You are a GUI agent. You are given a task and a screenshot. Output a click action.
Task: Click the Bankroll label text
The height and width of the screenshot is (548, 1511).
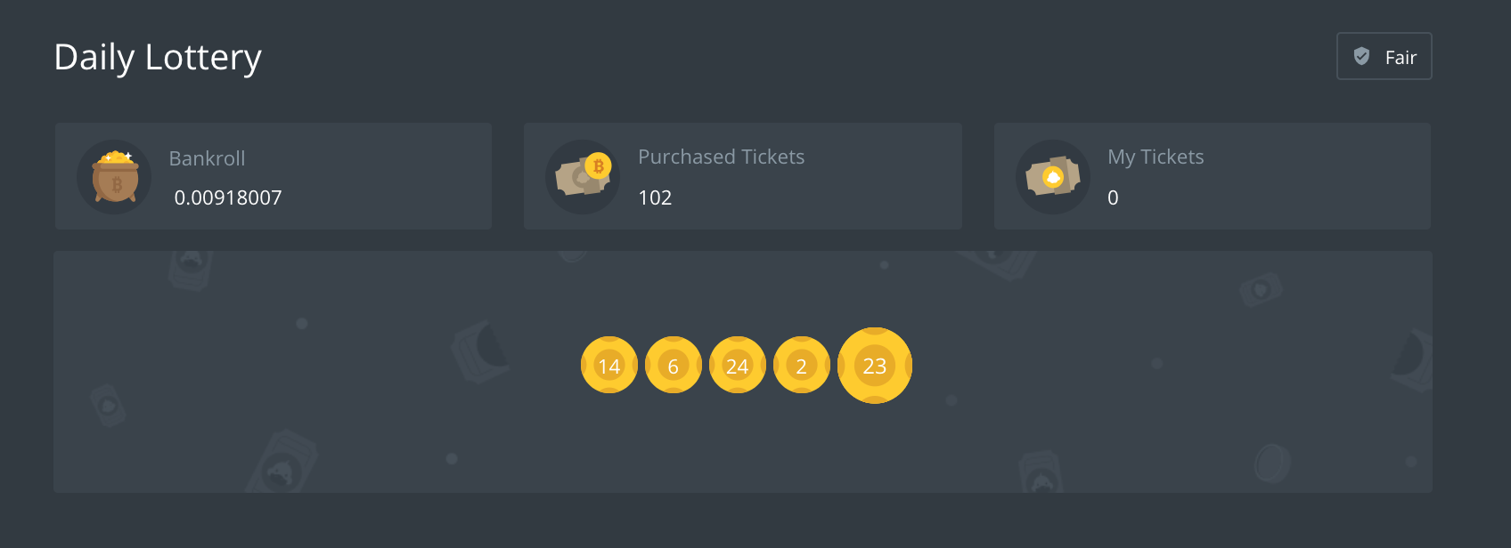coord(207,158)
